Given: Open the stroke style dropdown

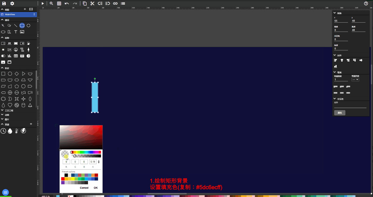Looking at the screenshot, I should tap(355, 80).
